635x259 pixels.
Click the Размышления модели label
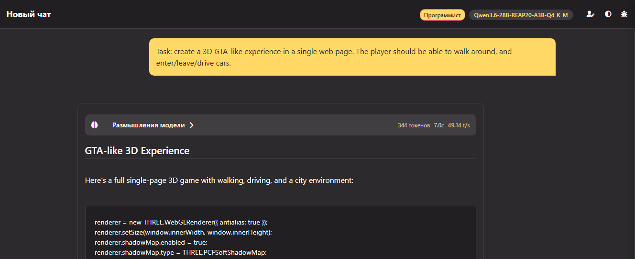tap(148, 125)
